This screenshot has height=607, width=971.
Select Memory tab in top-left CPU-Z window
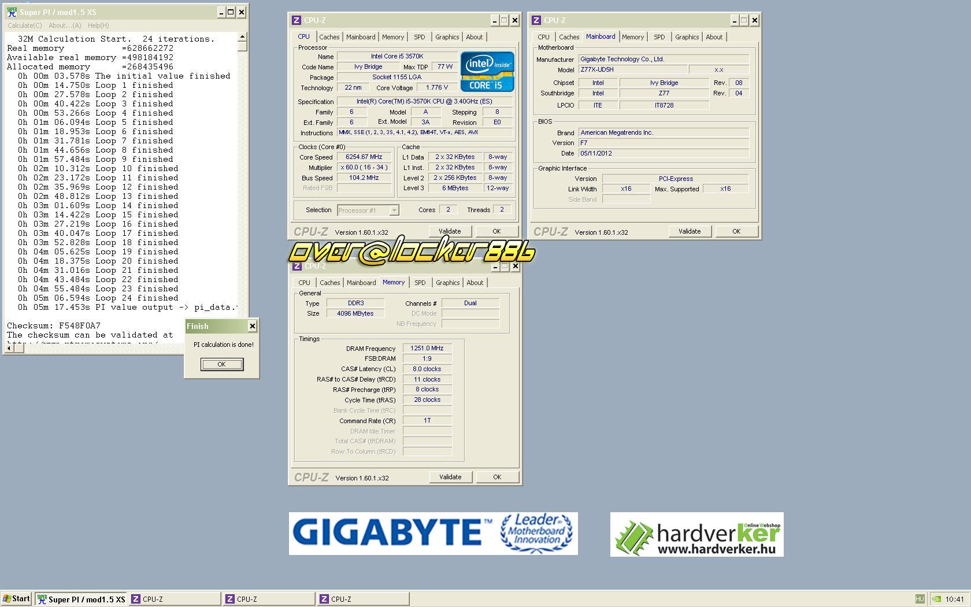(x=393, y=37)
